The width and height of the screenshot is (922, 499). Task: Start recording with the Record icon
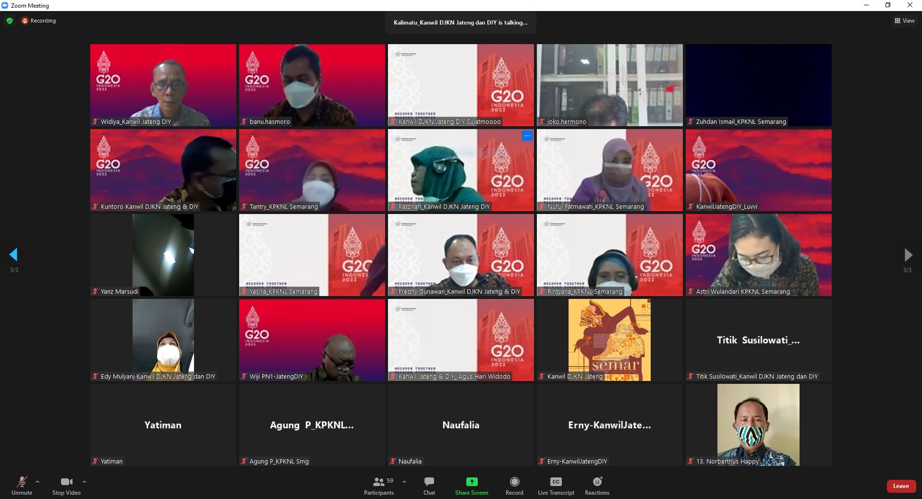[514, 482]
